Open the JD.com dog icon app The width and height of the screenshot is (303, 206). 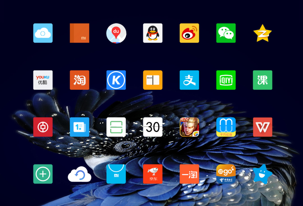[x=153, y=174]
